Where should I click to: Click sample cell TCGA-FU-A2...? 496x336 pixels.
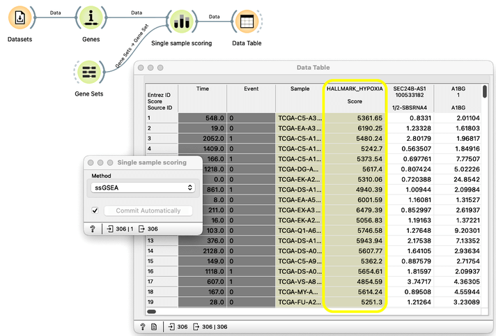[300, 302]
